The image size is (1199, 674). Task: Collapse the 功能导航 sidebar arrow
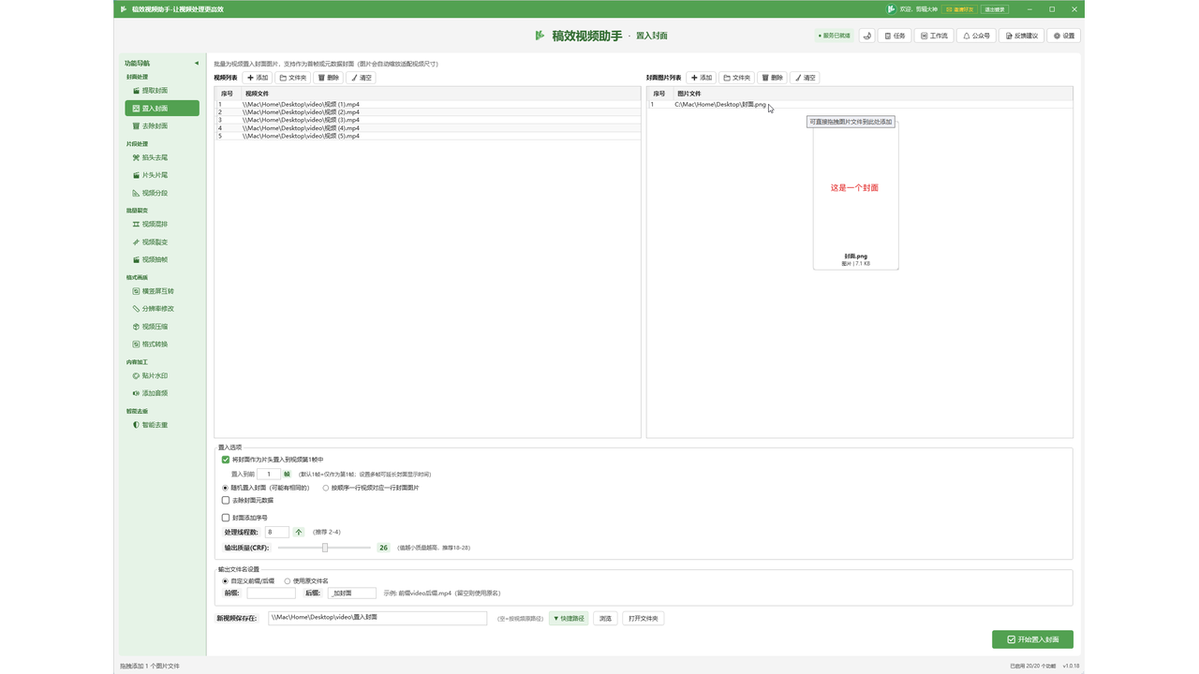coord(197,63)
